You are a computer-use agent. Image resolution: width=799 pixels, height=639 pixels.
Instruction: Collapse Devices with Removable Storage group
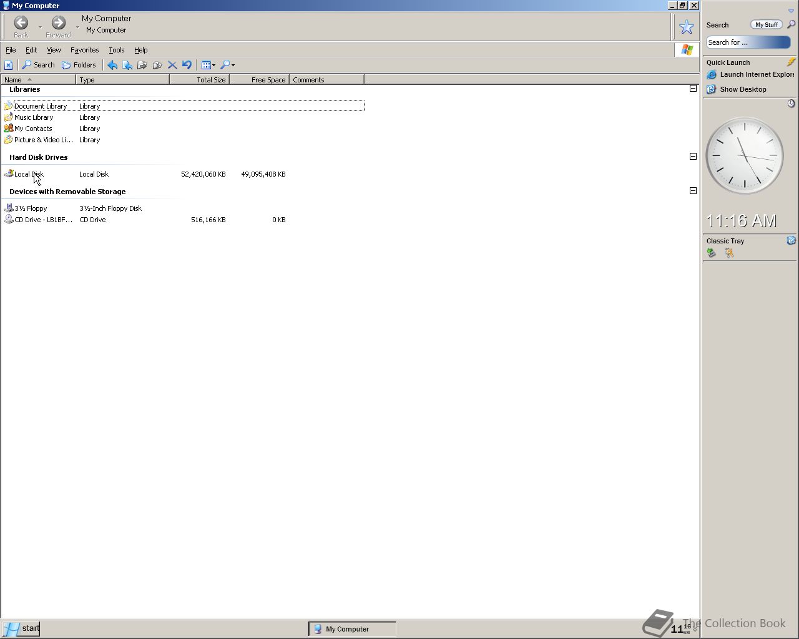pos(693,190)
